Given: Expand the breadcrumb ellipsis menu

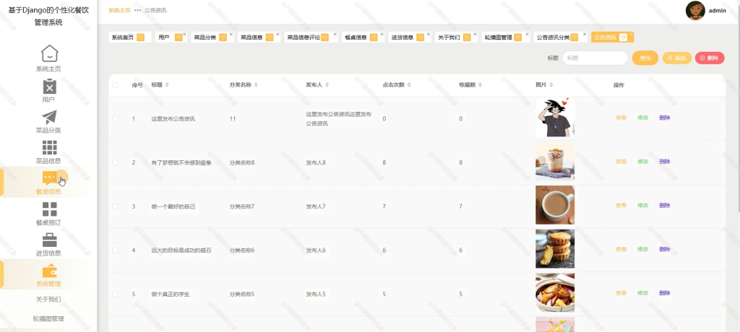Looking at the screenshot, I should (137, 10).
